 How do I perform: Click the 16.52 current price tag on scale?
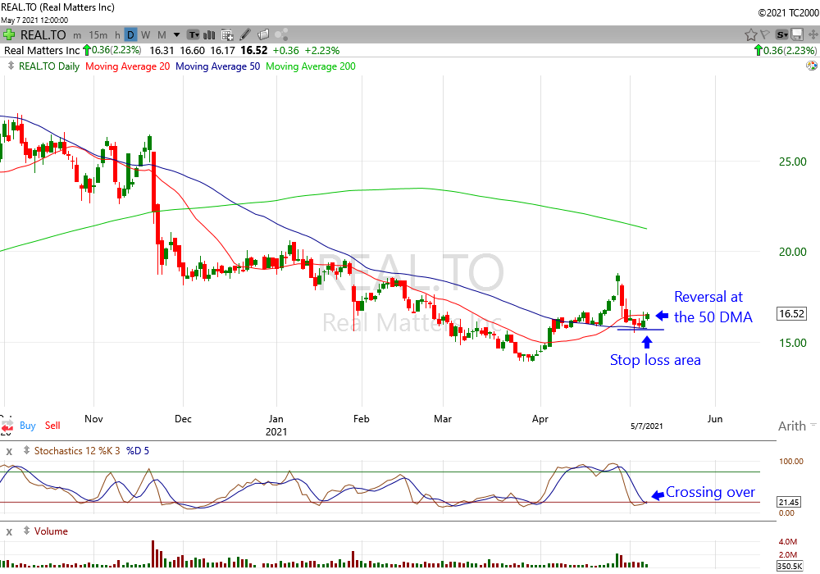(x=791, y=314)
